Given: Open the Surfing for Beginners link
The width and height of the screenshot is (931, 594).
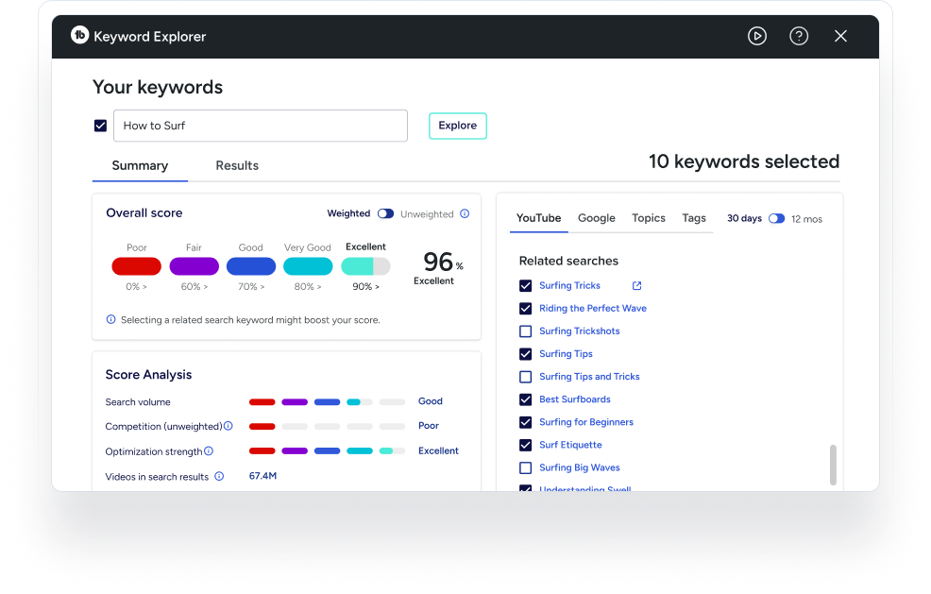Looking at the screenshot, I should click(x=585, y=422).
